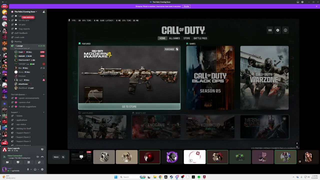Open the Kowakujo Zombies tile
The image size is (320, 180).
coord(210,127)
